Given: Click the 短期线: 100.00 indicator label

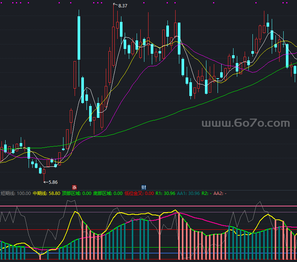Looking at the screenshot, I should (16, 193).
